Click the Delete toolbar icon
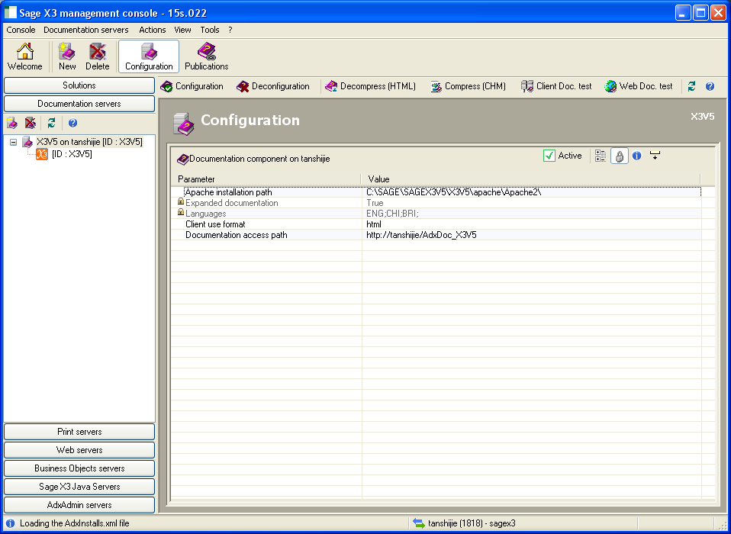The image size is (731, 534). coord(97,56)
